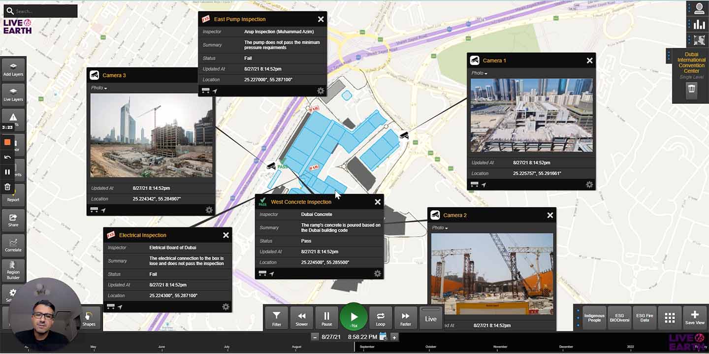The image size is (709, 354).
Task: Click the minus button before the date
Action: 315,337
